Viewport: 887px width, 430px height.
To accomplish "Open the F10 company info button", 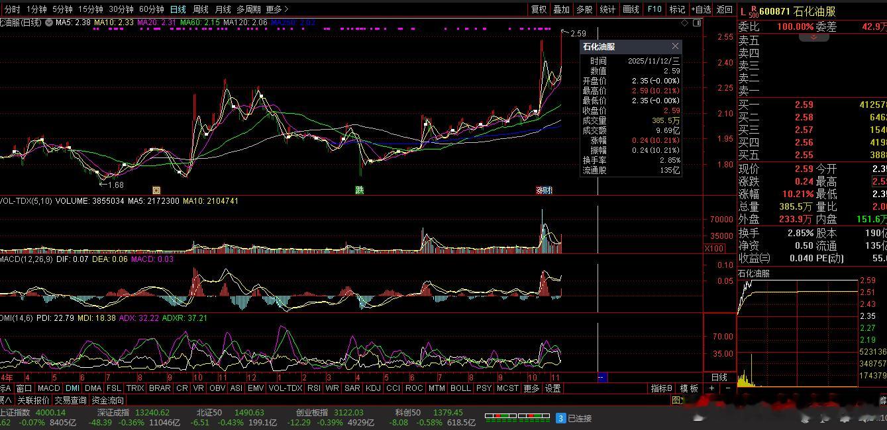I will (654, 9).
